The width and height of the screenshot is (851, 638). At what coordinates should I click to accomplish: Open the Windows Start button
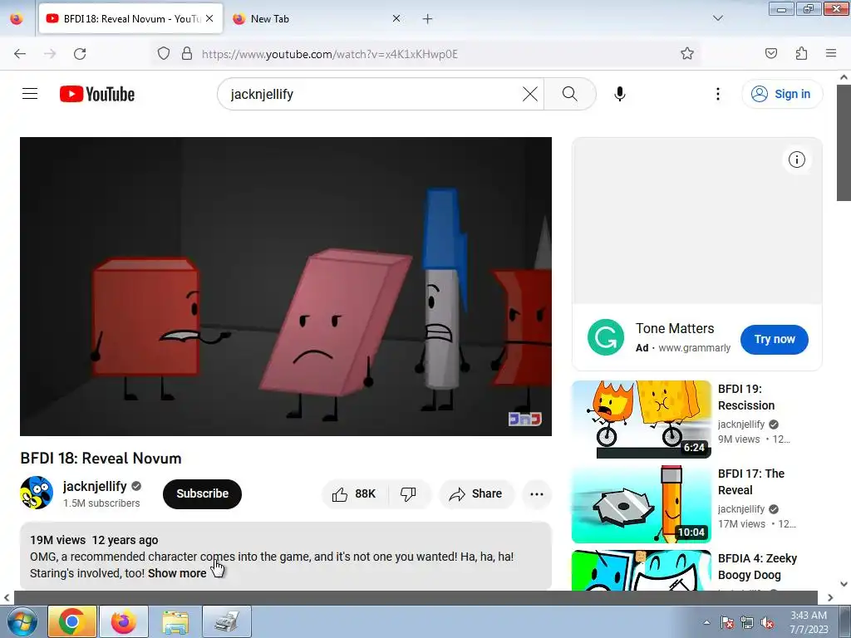coord(21,621)
